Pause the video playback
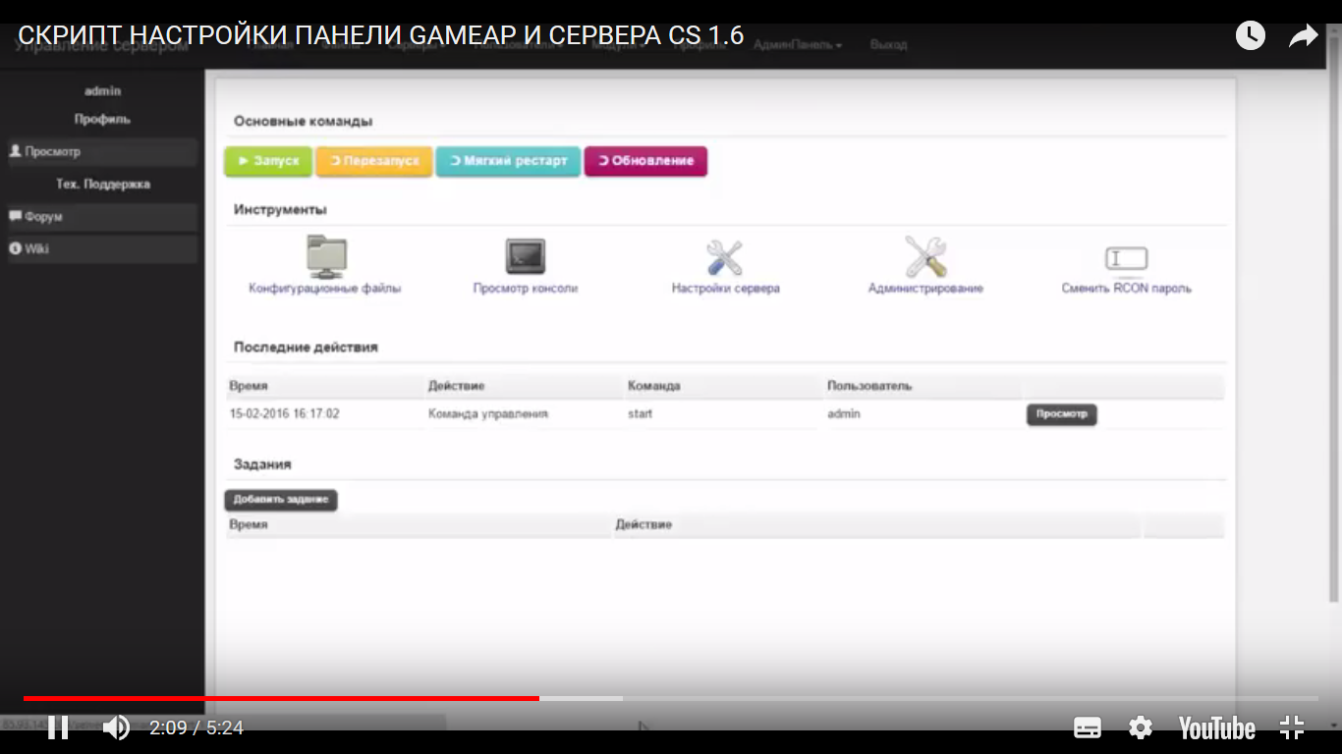 (58, 727)
